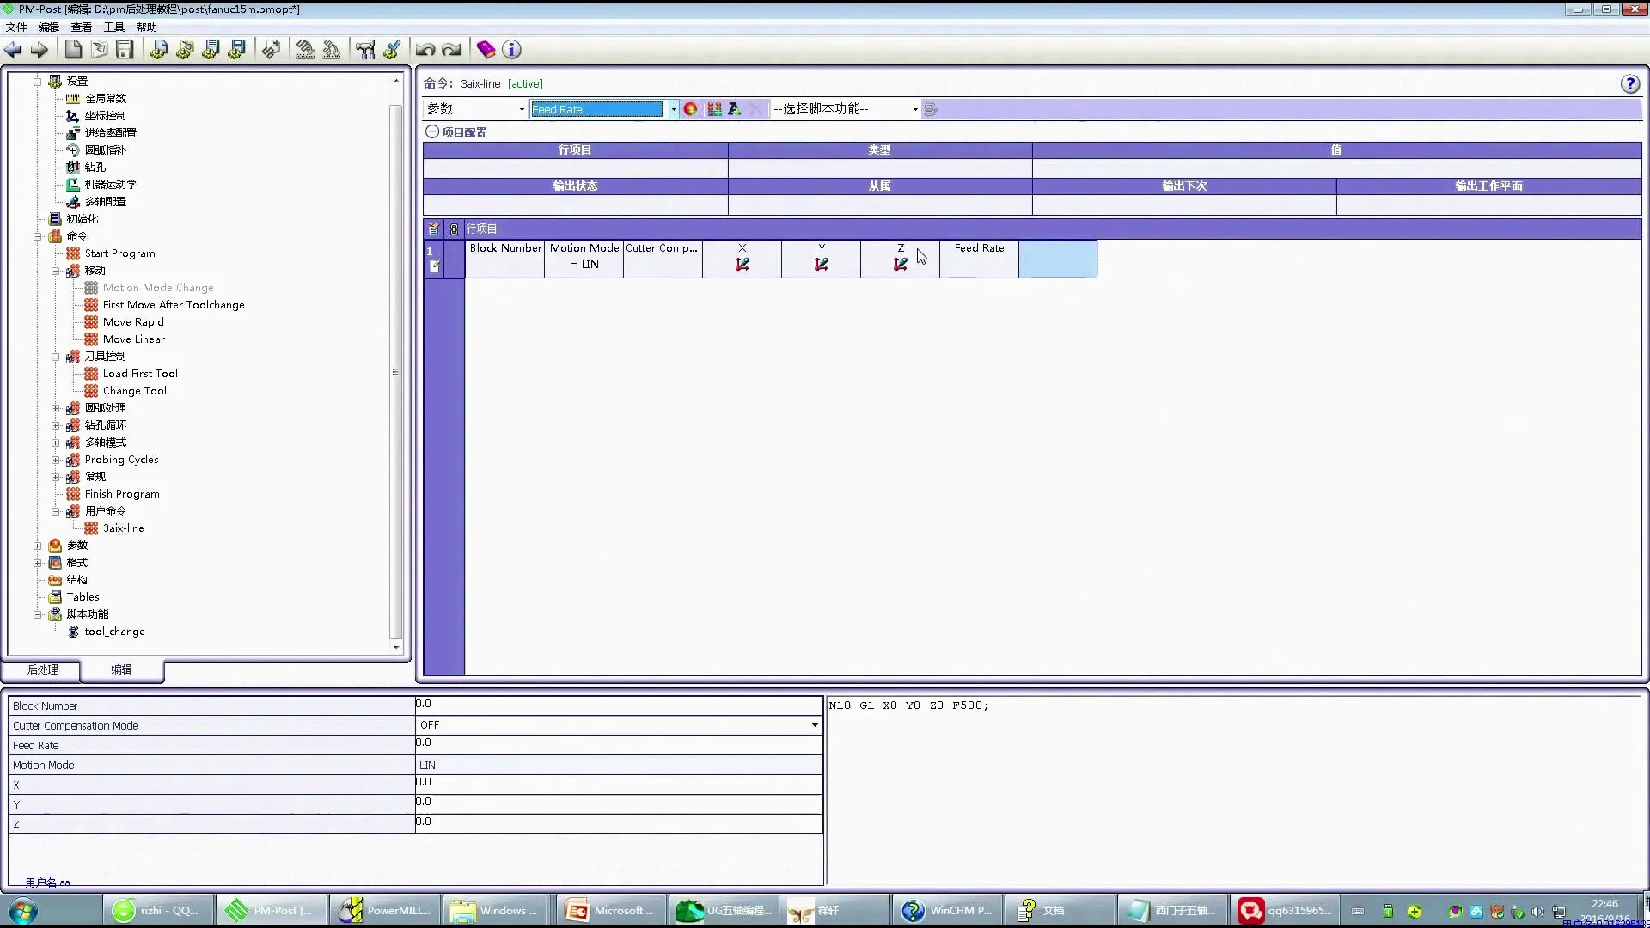Viewport: 1650px width, 928px height.
Task: Click the blue info icon in toolbar
Action: pos(511,50)
